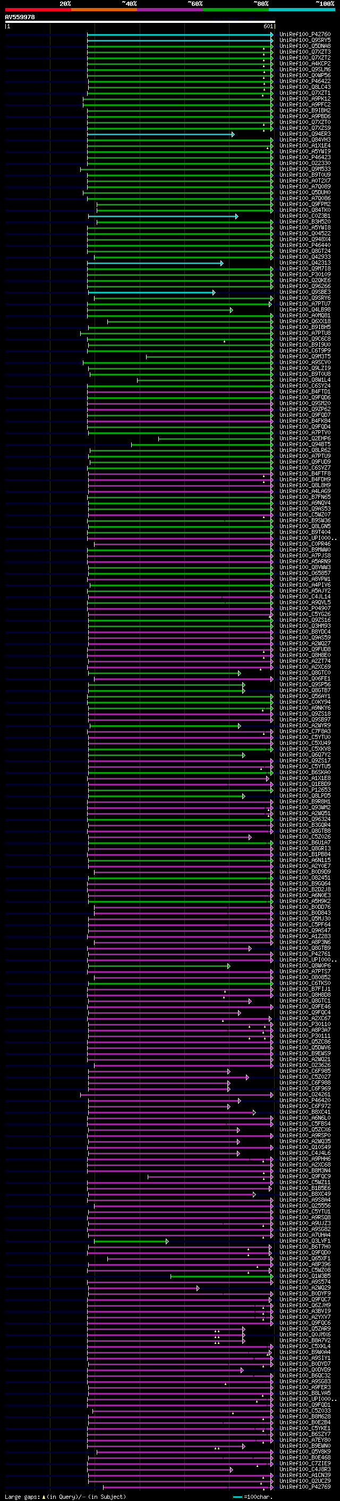Select label UniRef100_B9EWN0

tap(305, 1446)
